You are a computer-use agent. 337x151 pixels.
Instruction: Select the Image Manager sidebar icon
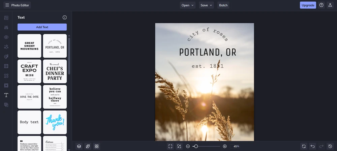tap(6, 18)
